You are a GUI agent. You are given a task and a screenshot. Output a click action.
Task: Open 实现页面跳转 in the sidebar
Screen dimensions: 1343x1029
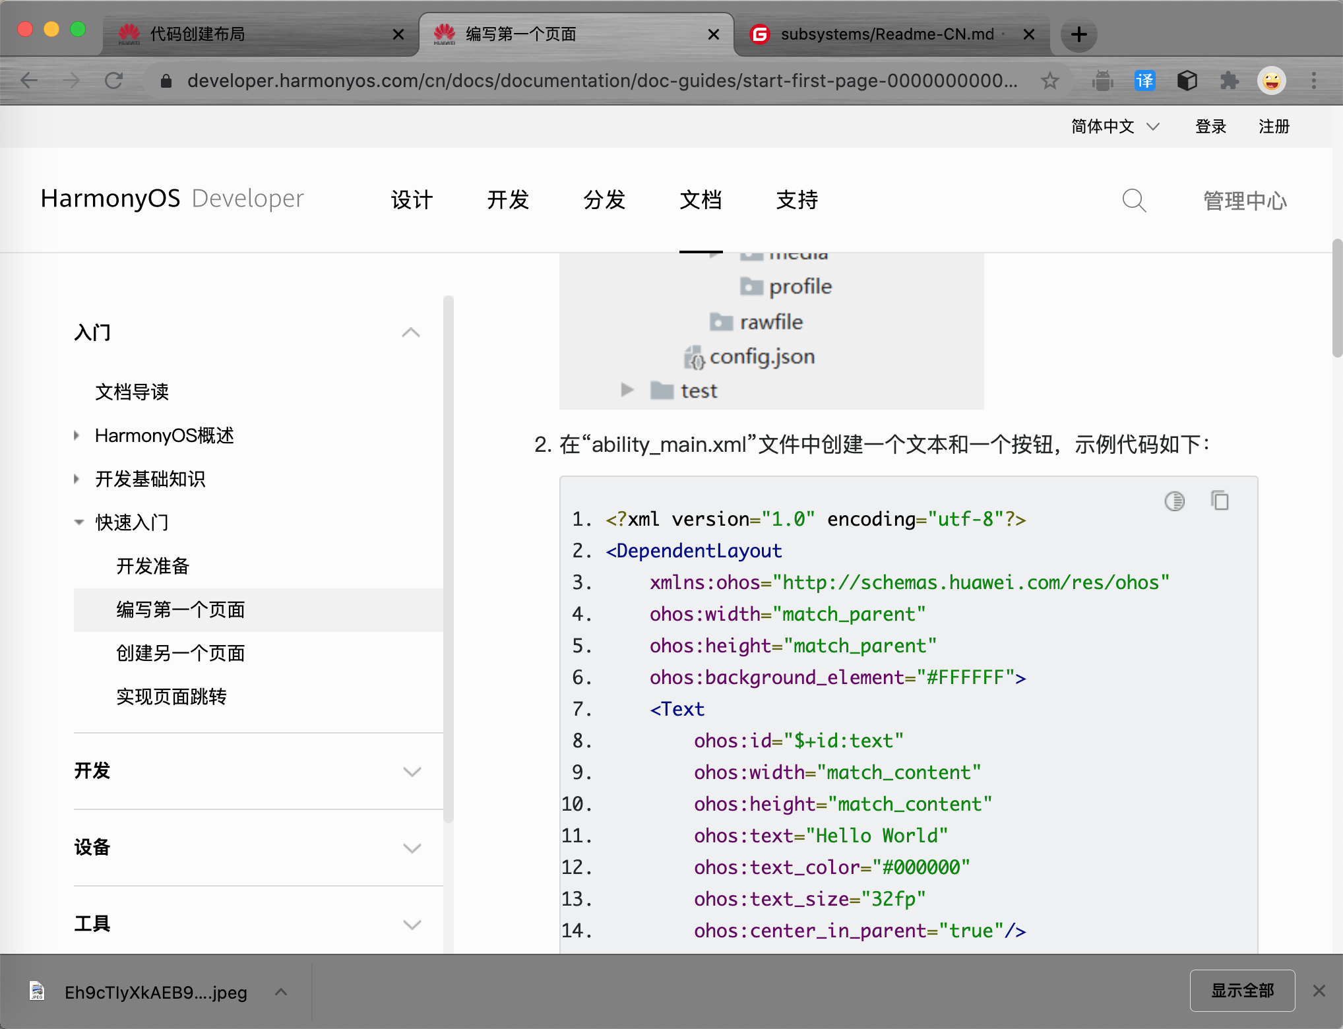[x=172, y=697]
